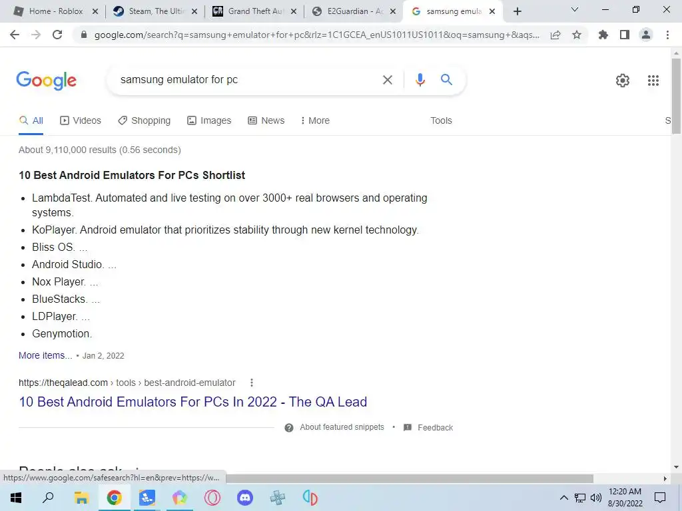Select All results filter
Screen dimensions: 682x511
[31, 120]
